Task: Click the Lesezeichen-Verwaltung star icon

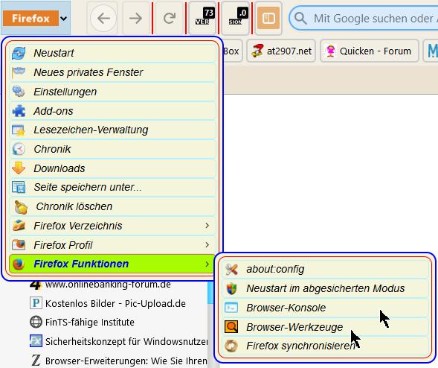Action: pos(19,130)
